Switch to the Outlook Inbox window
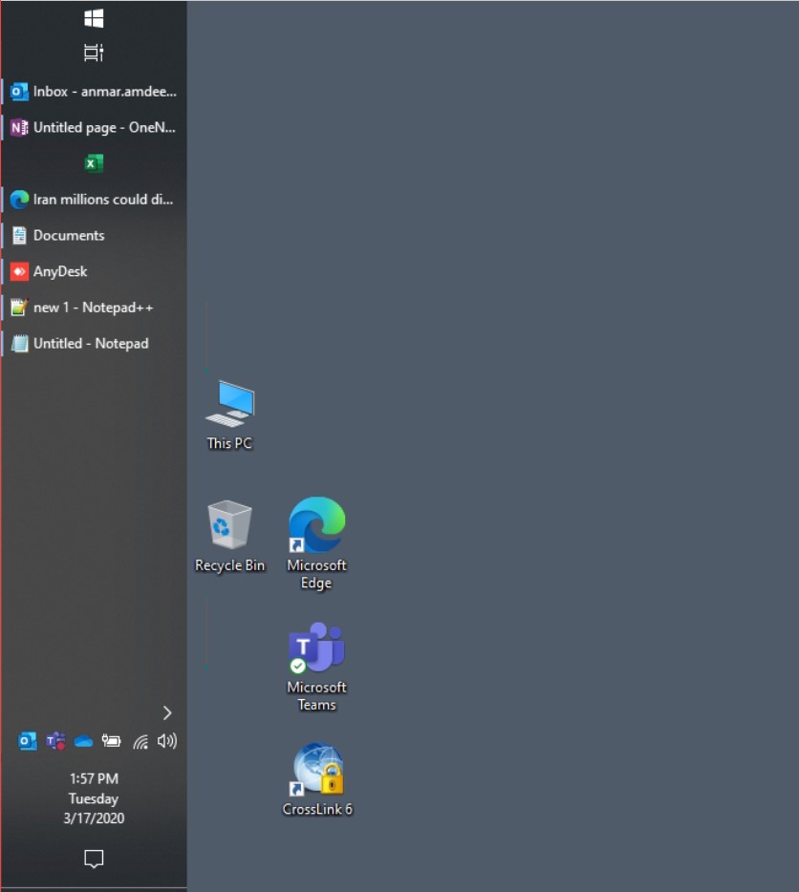This screenshot has height=892, width=799. click(x=94, y=92)
